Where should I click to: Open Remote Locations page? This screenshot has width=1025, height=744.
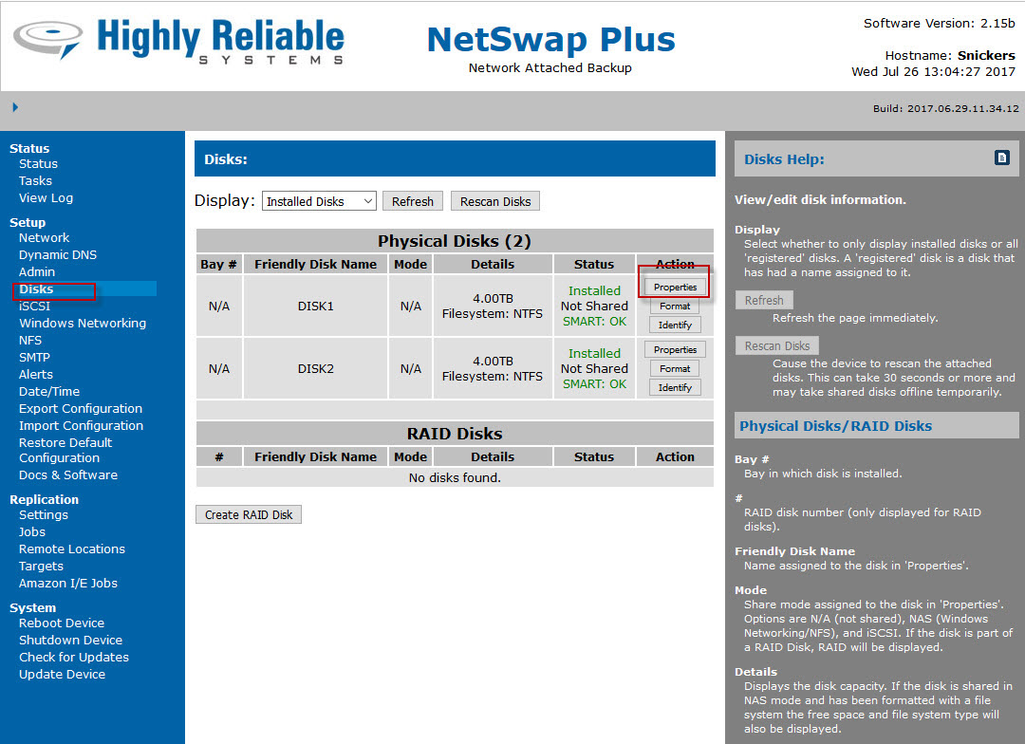(x=72, y=549)
